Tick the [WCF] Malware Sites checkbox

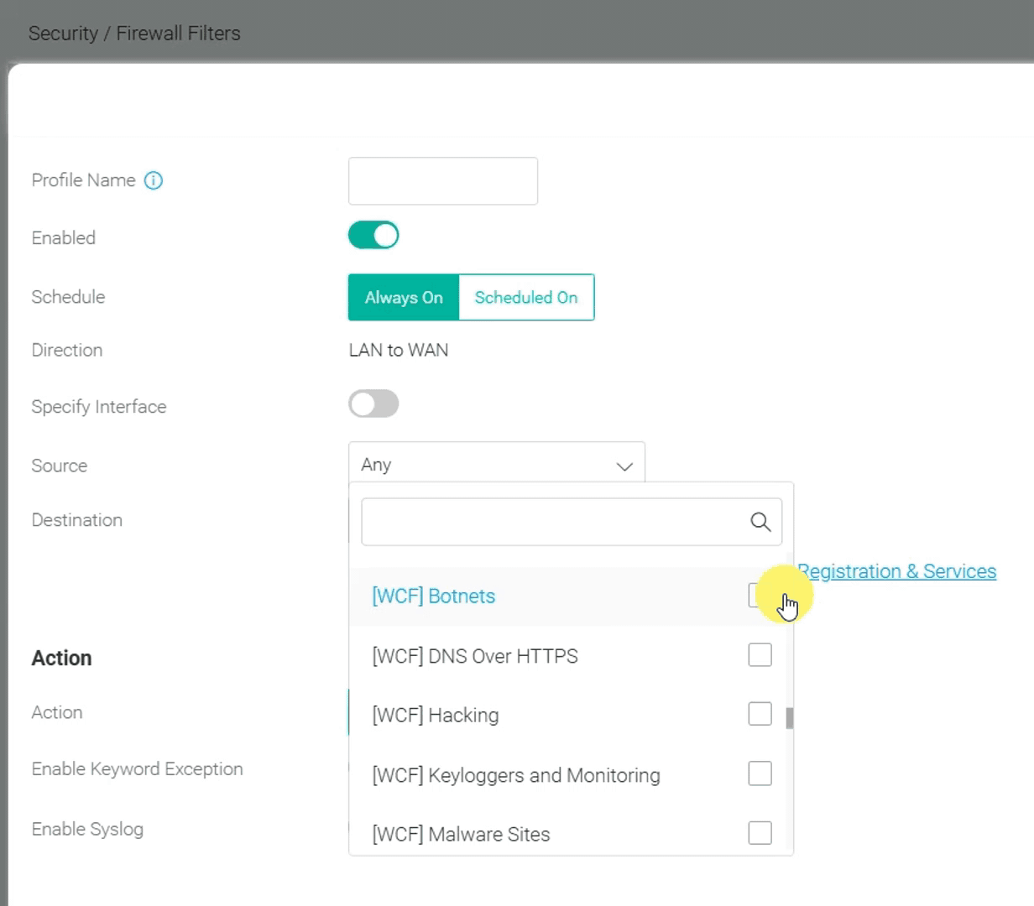click(760, 833)
